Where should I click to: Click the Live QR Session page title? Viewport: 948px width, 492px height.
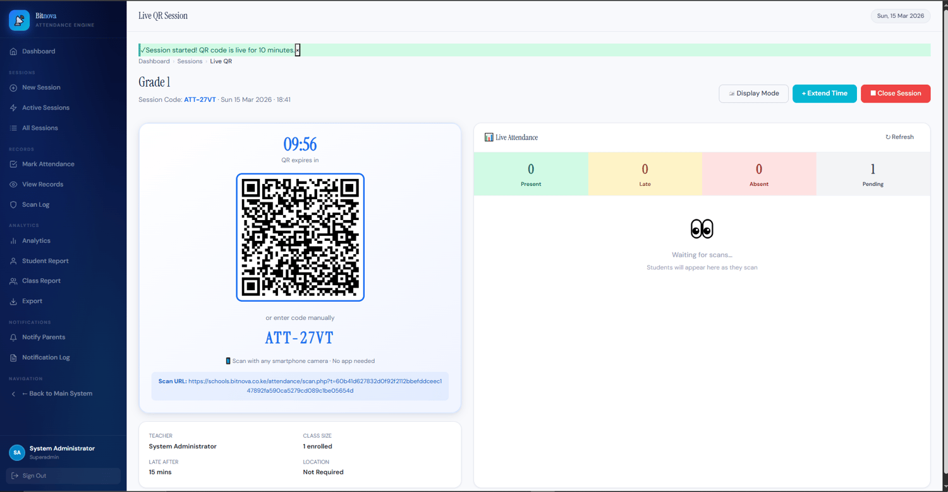tap(163, 16)
